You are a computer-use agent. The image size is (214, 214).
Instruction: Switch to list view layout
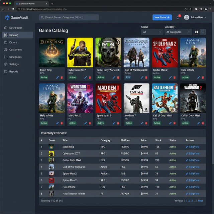[x=203, y=32]
